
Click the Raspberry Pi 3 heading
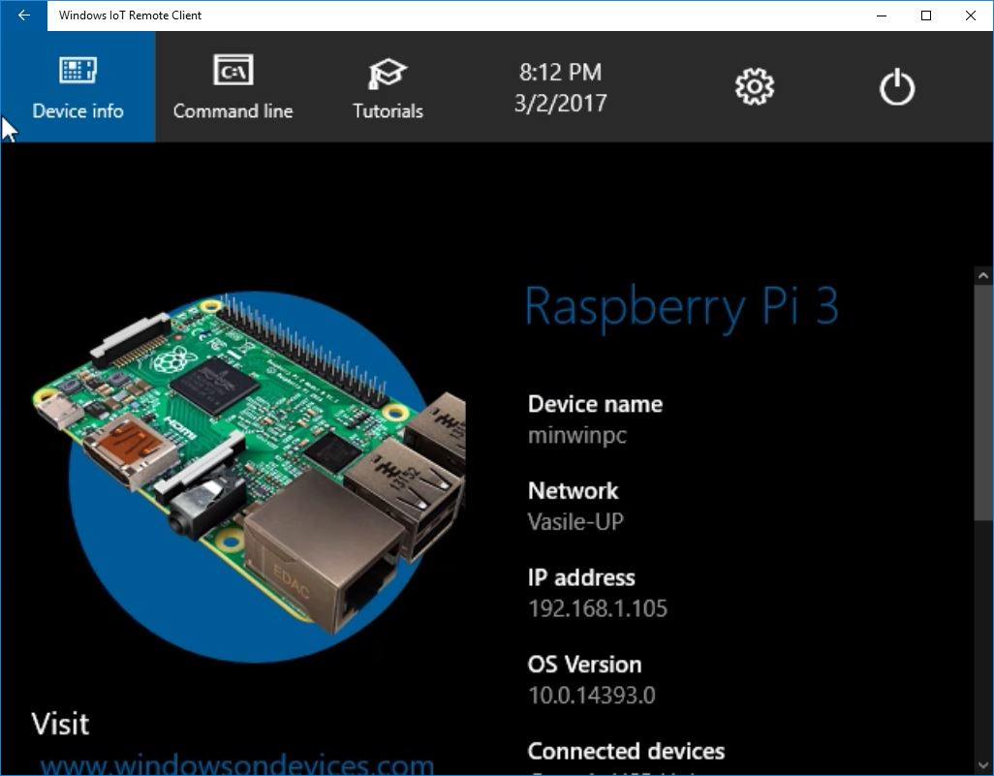click(681, 307)
